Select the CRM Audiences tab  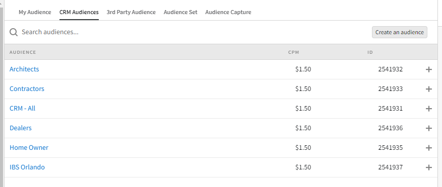click(79, 12)
